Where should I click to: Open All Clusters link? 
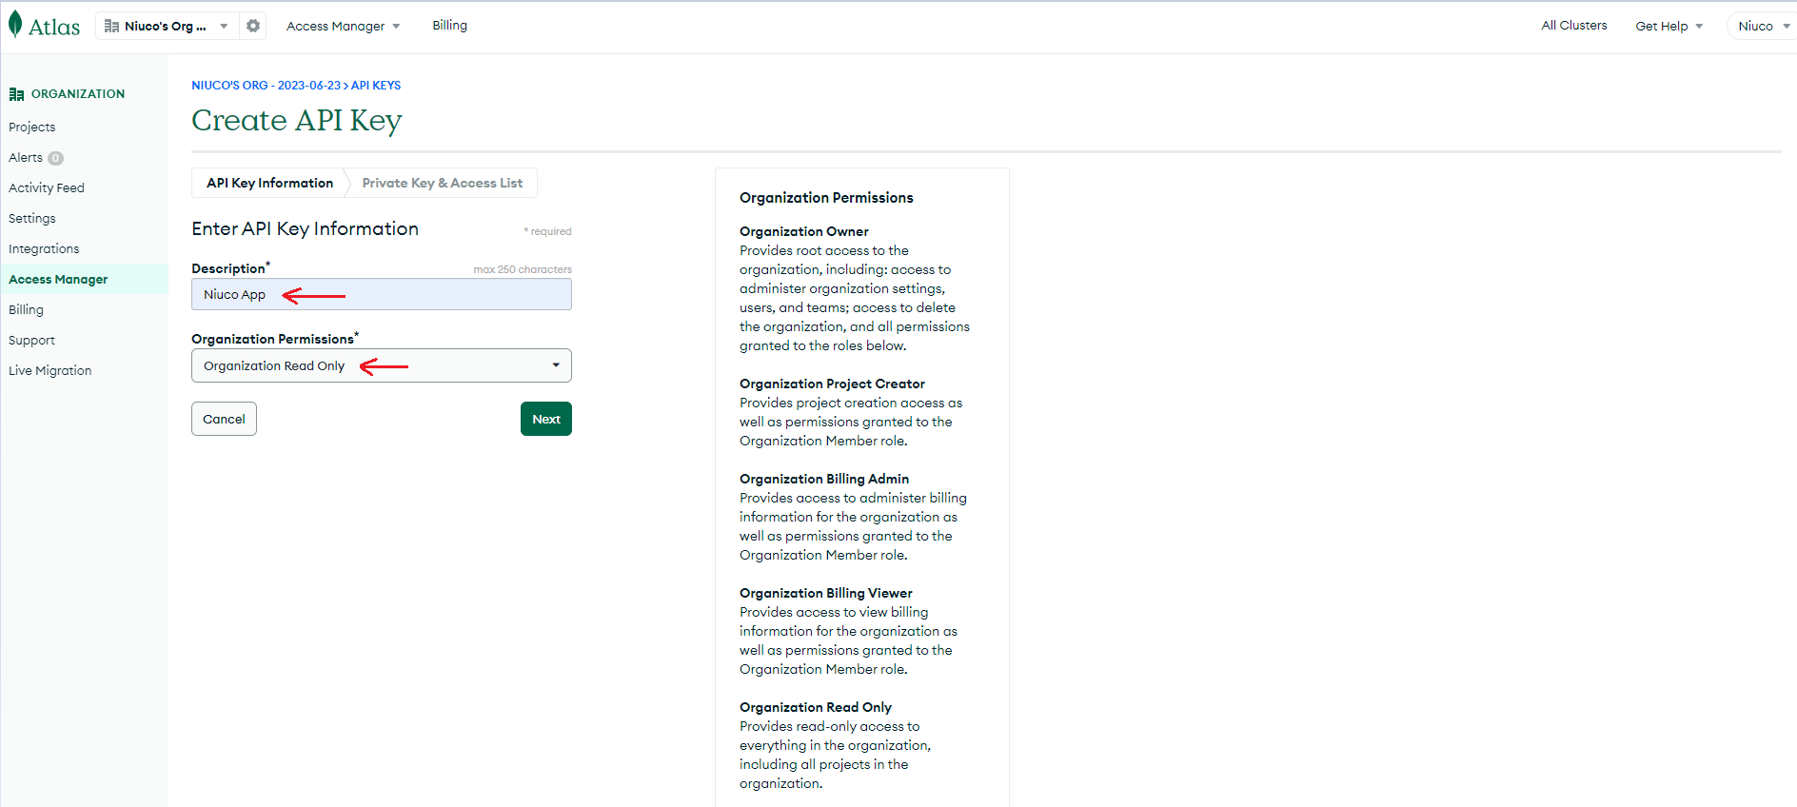click(1574, 26)
